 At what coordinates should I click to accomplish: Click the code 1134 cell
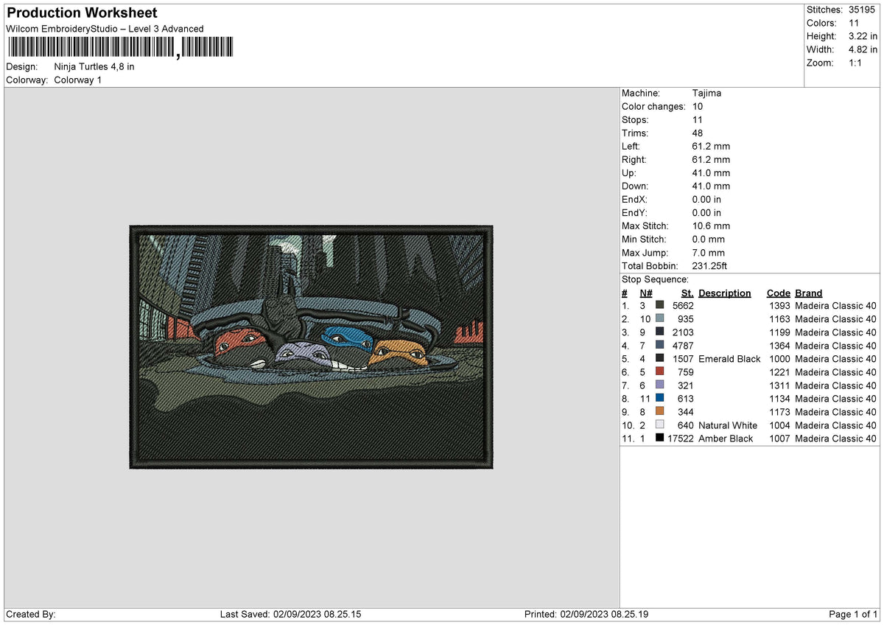[778, 399]
